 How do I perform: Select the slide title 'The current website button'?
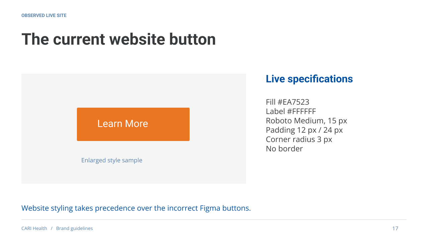tap(119, 39)
